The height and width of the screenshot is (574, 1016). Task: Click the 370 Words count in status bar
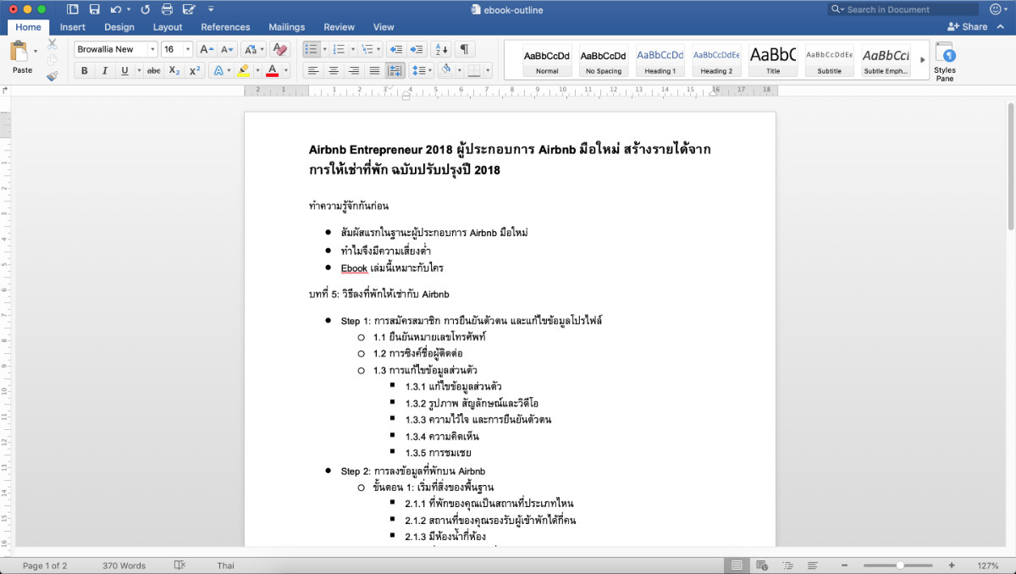[x=124, y=566]
